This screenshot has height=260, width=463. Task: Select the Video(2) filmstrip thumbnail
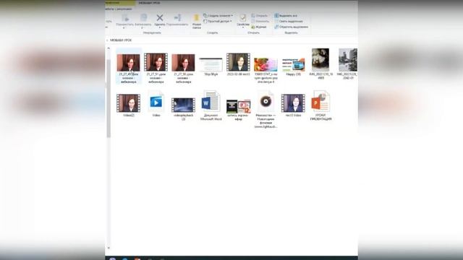129,103
